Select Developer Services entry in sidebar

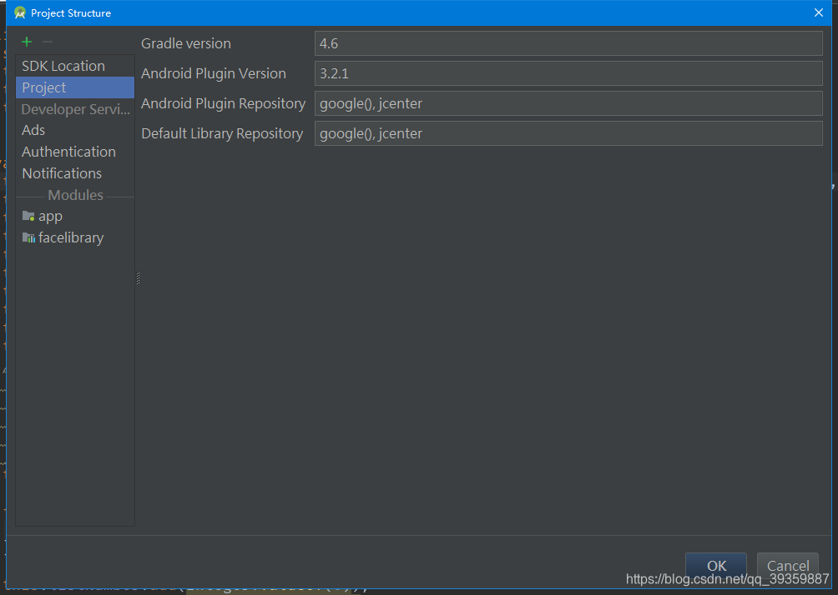(x=75, y=109)
